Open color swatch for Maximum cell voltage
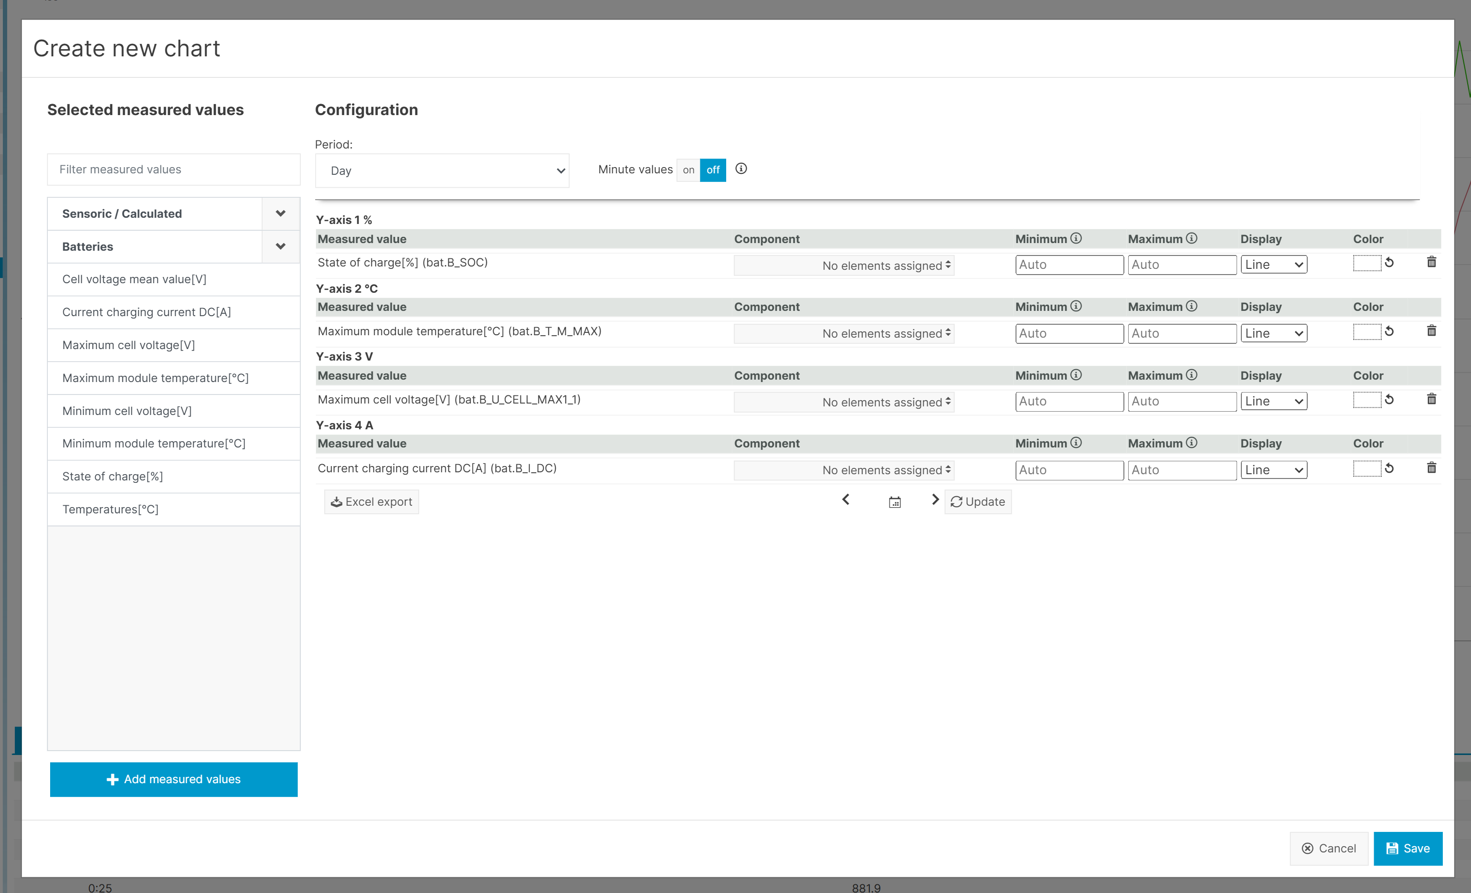 (x=1366, y=400)
